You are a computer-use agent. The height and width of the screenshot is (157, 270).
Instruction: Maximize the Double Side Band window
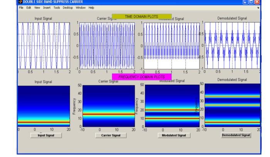(251, 2)
